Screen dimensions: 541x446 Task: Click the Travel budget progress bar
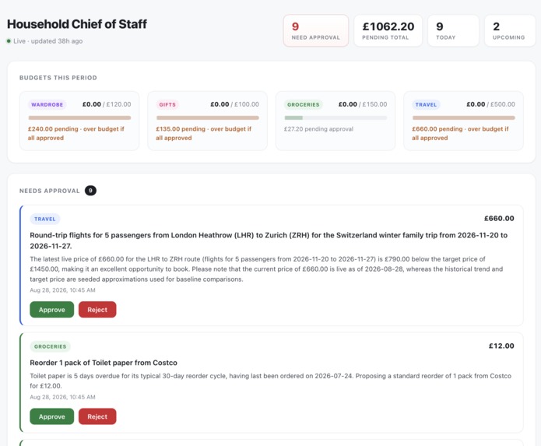463,118
